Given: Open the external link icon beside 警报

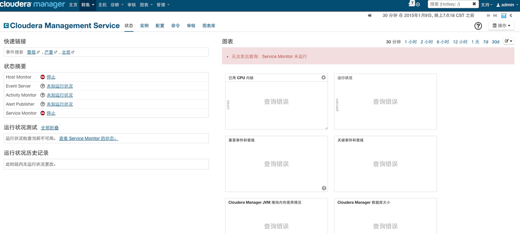Looking at the screenshot, I should click(x=38, y=53).
